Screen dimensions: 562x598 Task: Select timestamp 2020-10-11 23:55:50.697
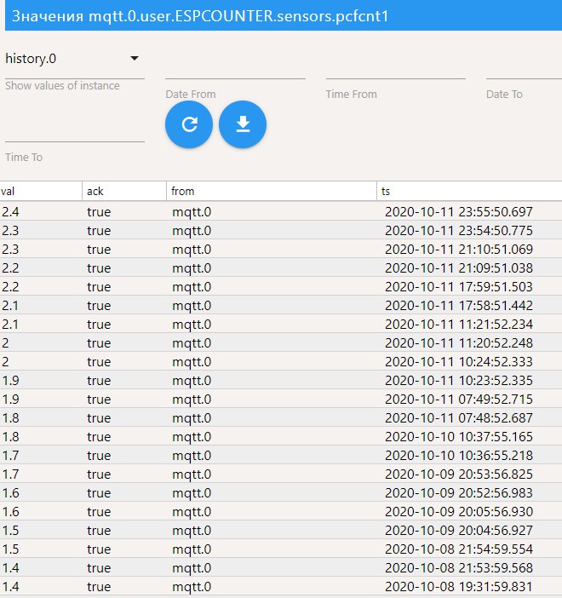coord(459,211)
